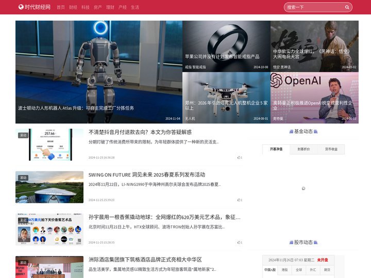This screenshot has height=278, width=371.
Task: Click the banana artwork auction thumbnail
Action: pyautogui.click(x=49, y=230)
